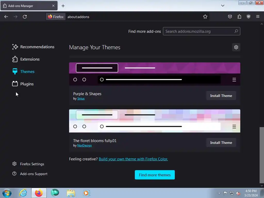Click the search magnifier icon
264x198 pixels.
(236, 31)
